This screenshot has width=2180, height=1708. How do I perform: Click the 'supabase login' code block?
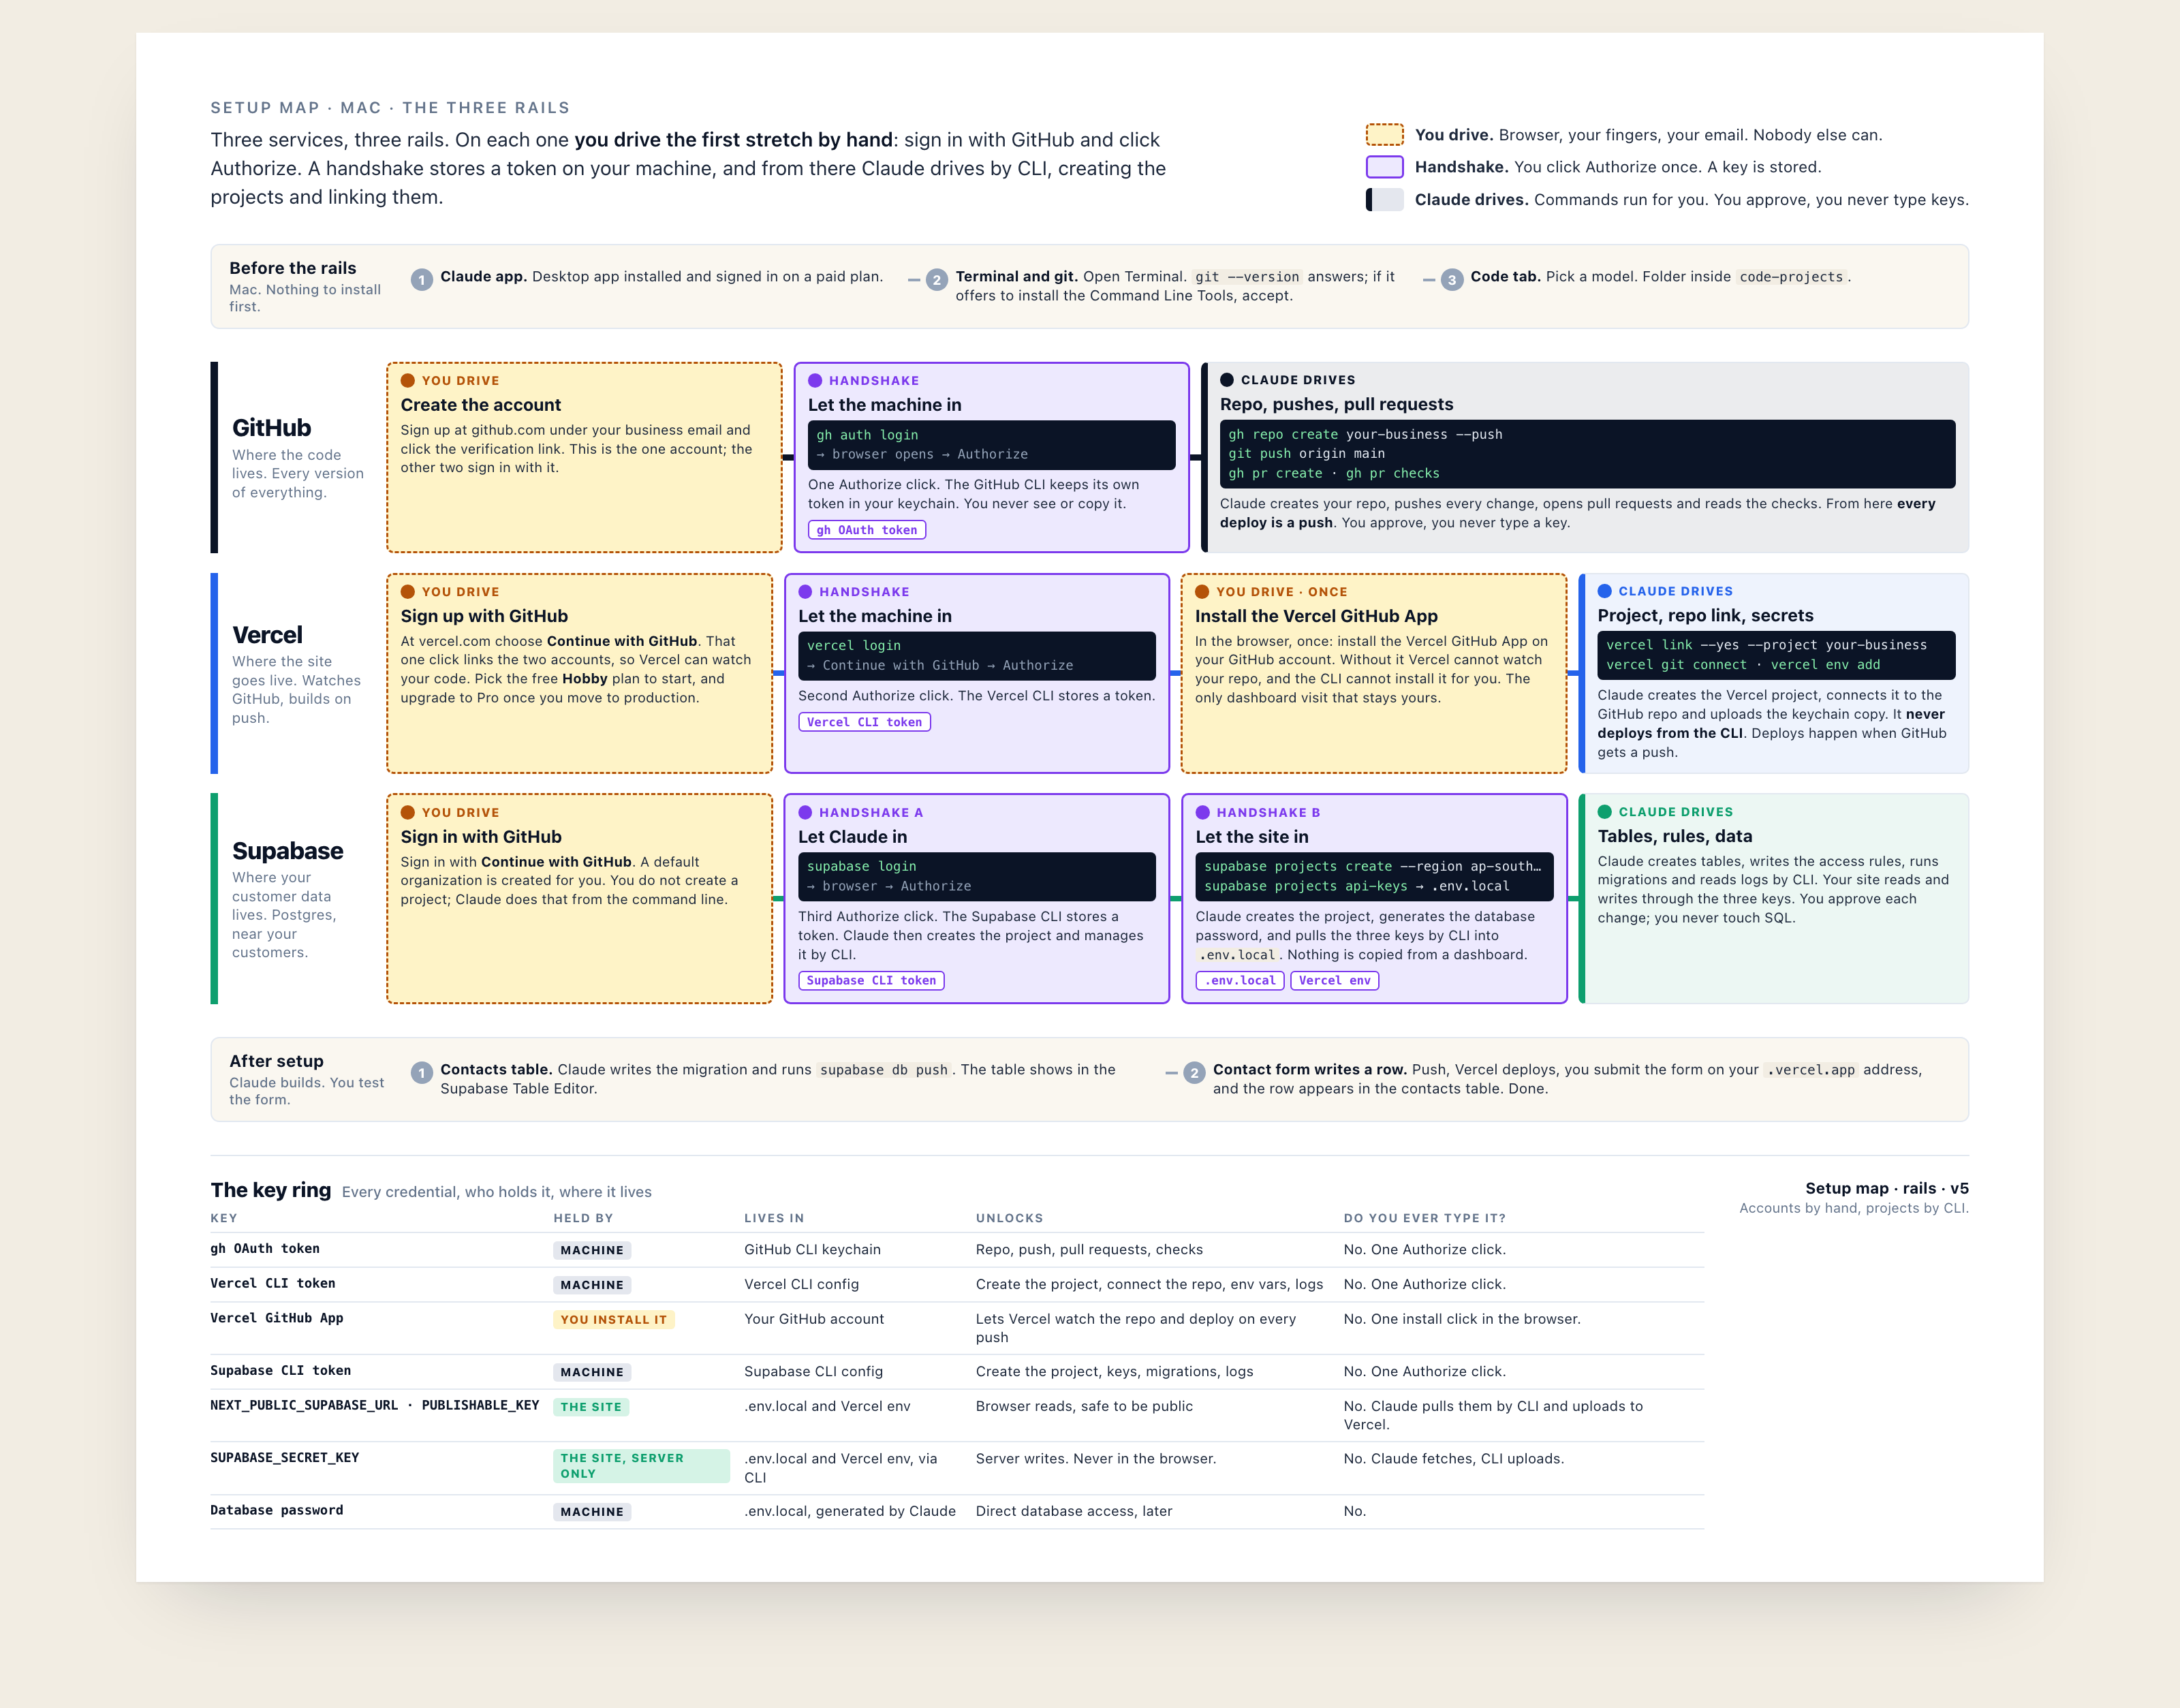[976, 877]
